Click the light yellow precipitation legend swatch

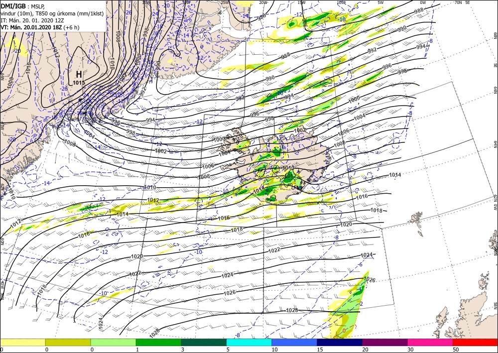[22, 342]
